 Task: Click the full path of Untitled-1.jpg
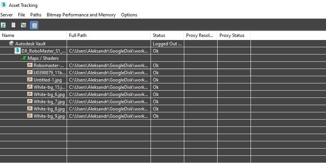[108, 80]
